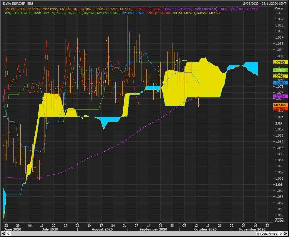Click 'July 2020' on the time axis

50,229
